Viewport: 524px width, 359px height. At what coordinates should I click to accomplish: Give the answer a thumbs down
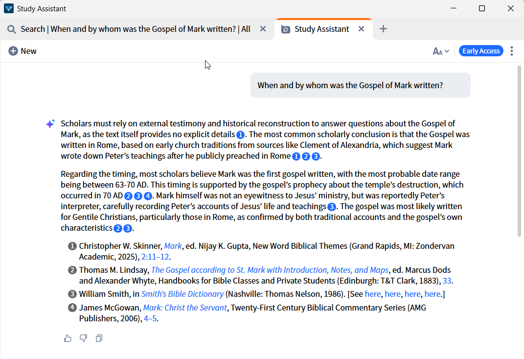click(83, 338)
